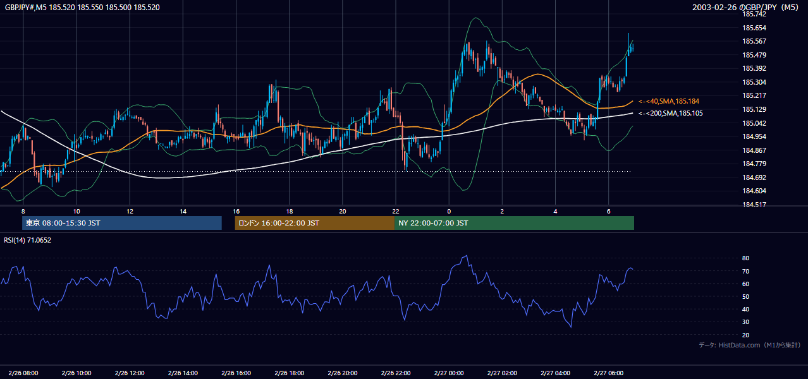
Task: Click the 2/26 20:00 time label
Action: (342, 373)
